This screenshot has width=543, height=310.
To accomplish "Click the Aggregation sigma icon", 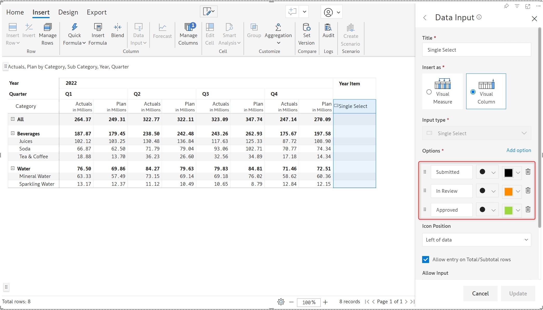I will coord(278,27).
